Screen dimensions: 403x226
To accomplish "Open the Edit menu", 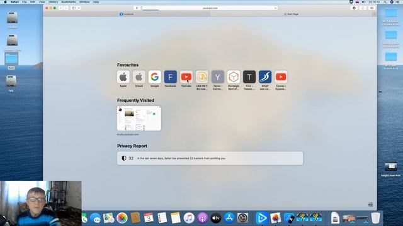I will [33, 2].
